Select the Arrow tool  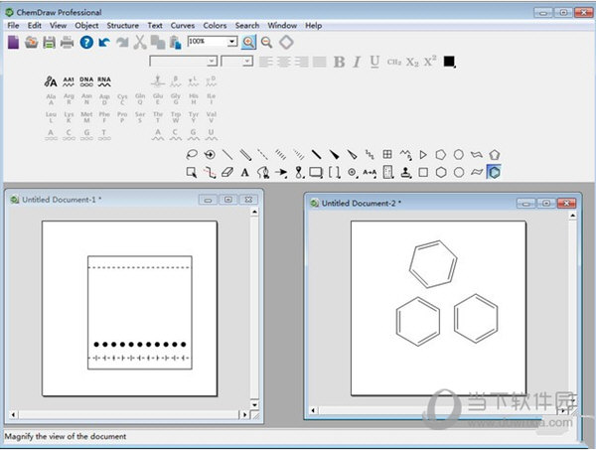point(281,172)
